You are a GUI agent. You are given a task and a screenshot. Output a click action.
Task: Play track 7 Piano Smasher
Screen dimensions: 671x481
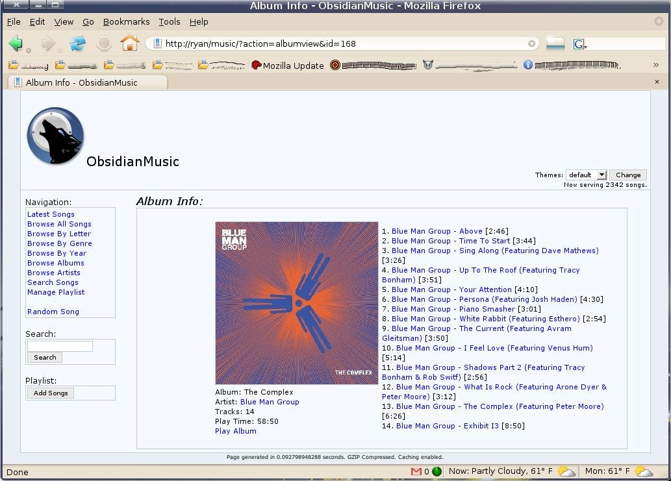click(x=453, y=309)
